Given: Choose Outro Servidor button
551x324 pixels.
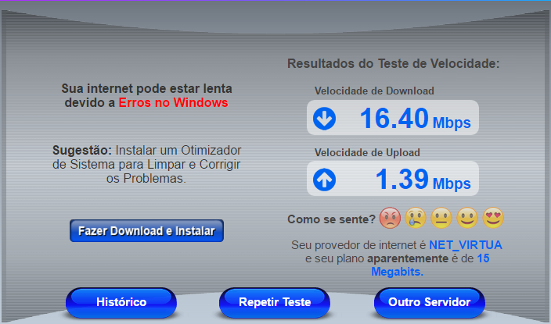Looking at the screenshot, I should (x=430, y=303).
